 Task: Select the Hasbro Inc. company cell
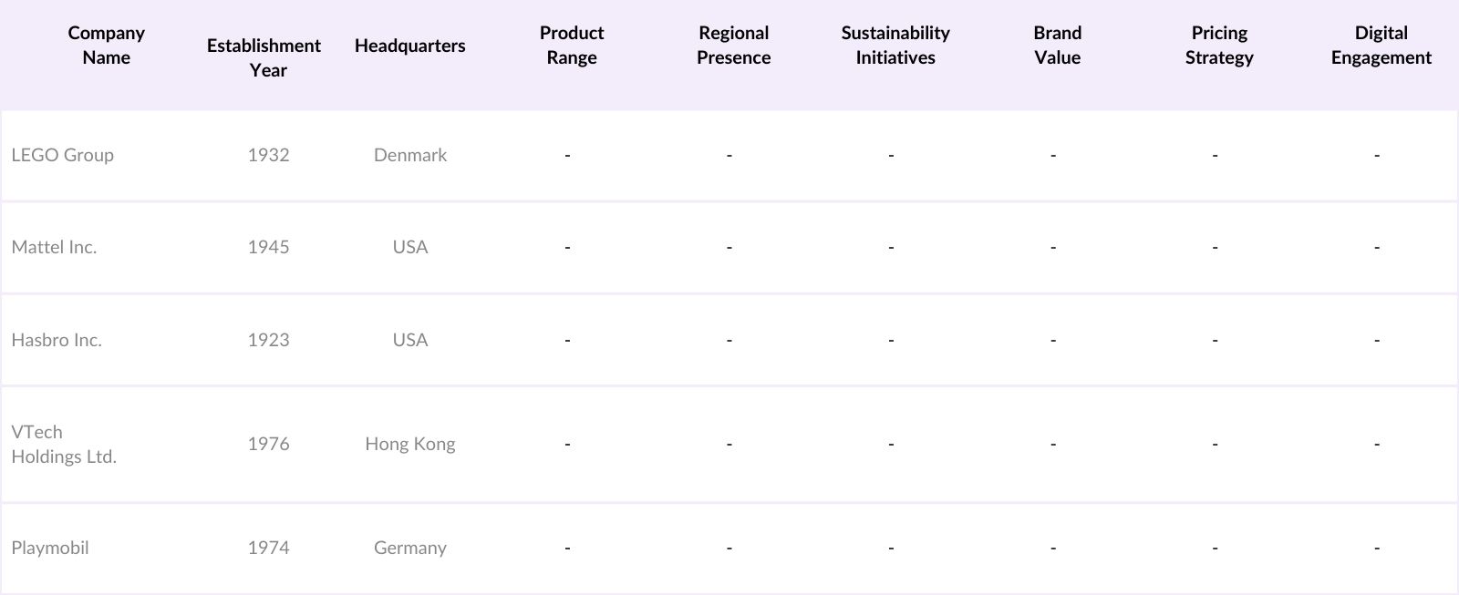[57, 340]
